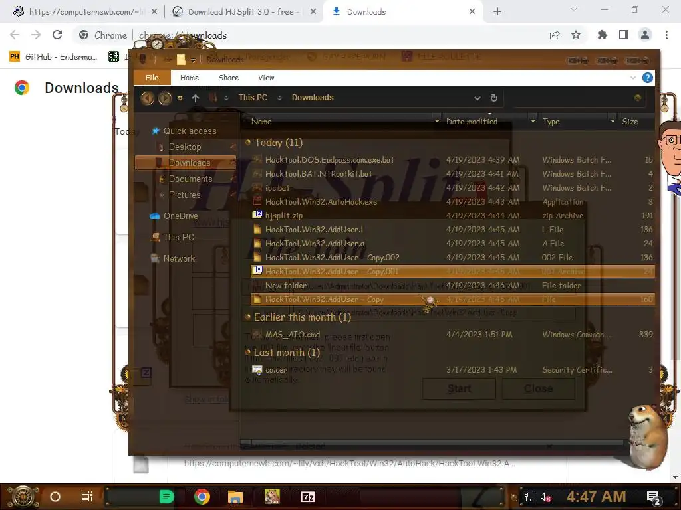Click the share page icon in the address bar
Screen dimensions: 681x510
tap(555, 35)
